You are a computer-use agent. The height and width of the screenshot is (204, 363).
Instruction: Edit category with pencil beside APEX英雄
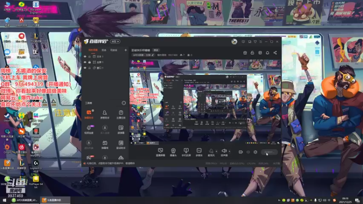point(152,55)
